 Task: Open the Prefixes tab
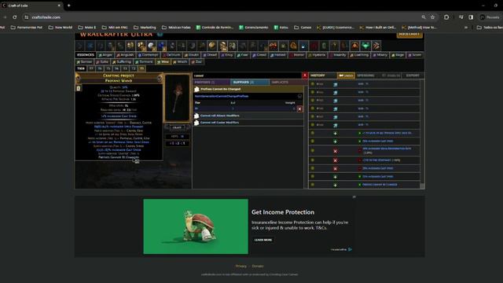click(211, 82)
